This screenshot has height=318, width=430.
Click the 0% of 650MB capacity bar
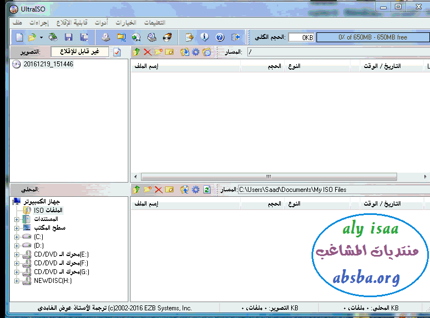point(372,37)
